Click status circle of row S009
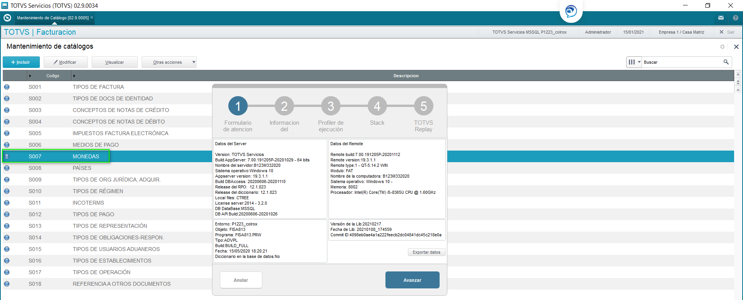This screenshot has width=743, height=300. [x=7, y=180]
